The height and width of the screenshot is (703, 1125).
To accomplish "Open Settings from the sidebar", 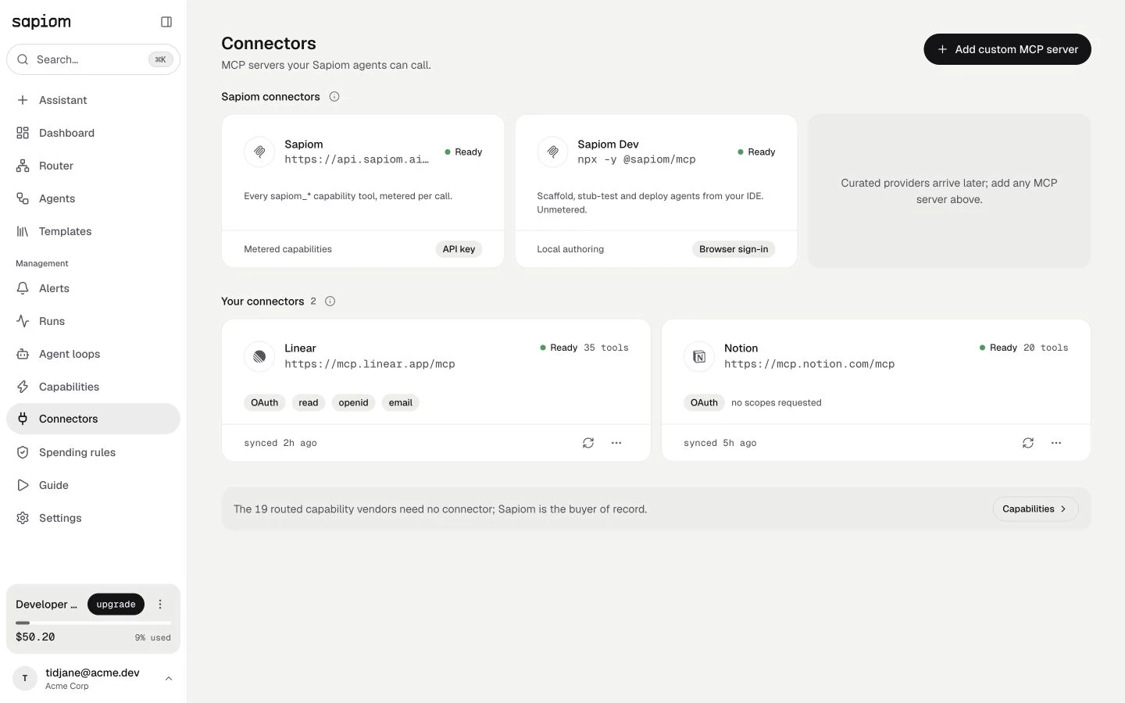I will pos(93,518).
